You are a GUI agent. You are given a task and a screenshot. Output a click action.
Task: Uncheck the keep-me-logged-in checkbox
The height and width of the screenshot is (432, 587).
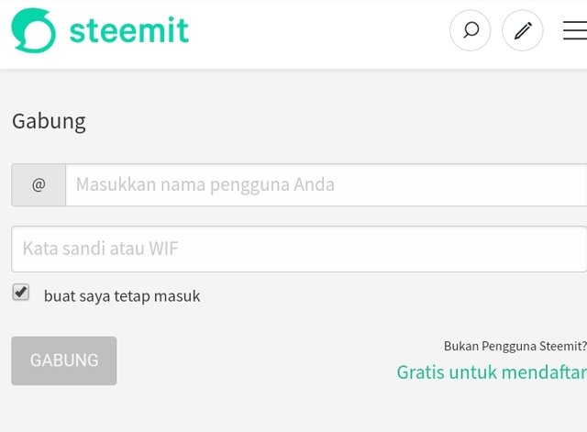pos(21,292)
